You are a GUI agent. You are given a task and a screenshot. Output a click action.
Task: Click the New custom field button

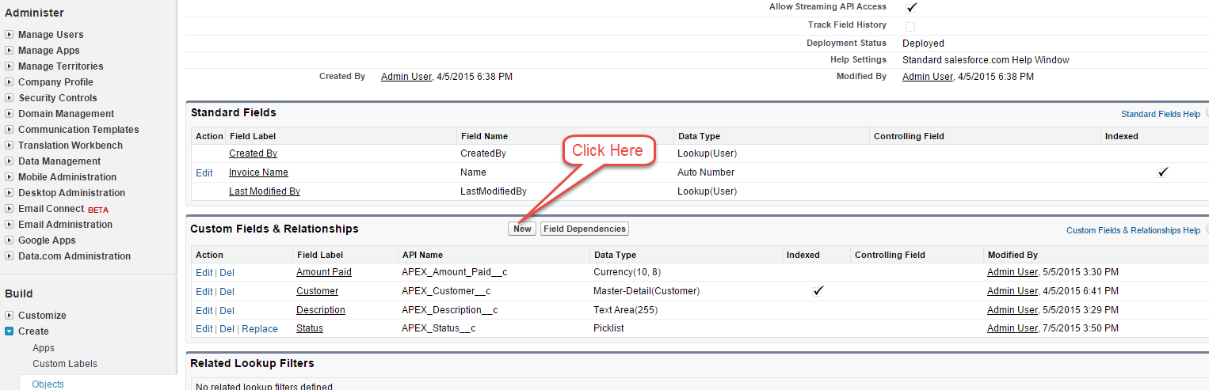tap(522, 229)
